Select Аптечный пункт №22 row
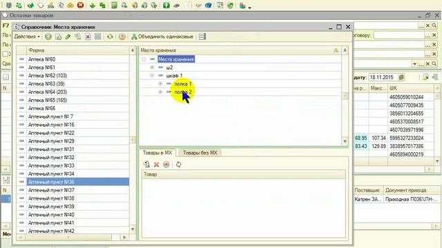This screenshot has height=248, width=442. pyautogui.click(x=78, y=133)
